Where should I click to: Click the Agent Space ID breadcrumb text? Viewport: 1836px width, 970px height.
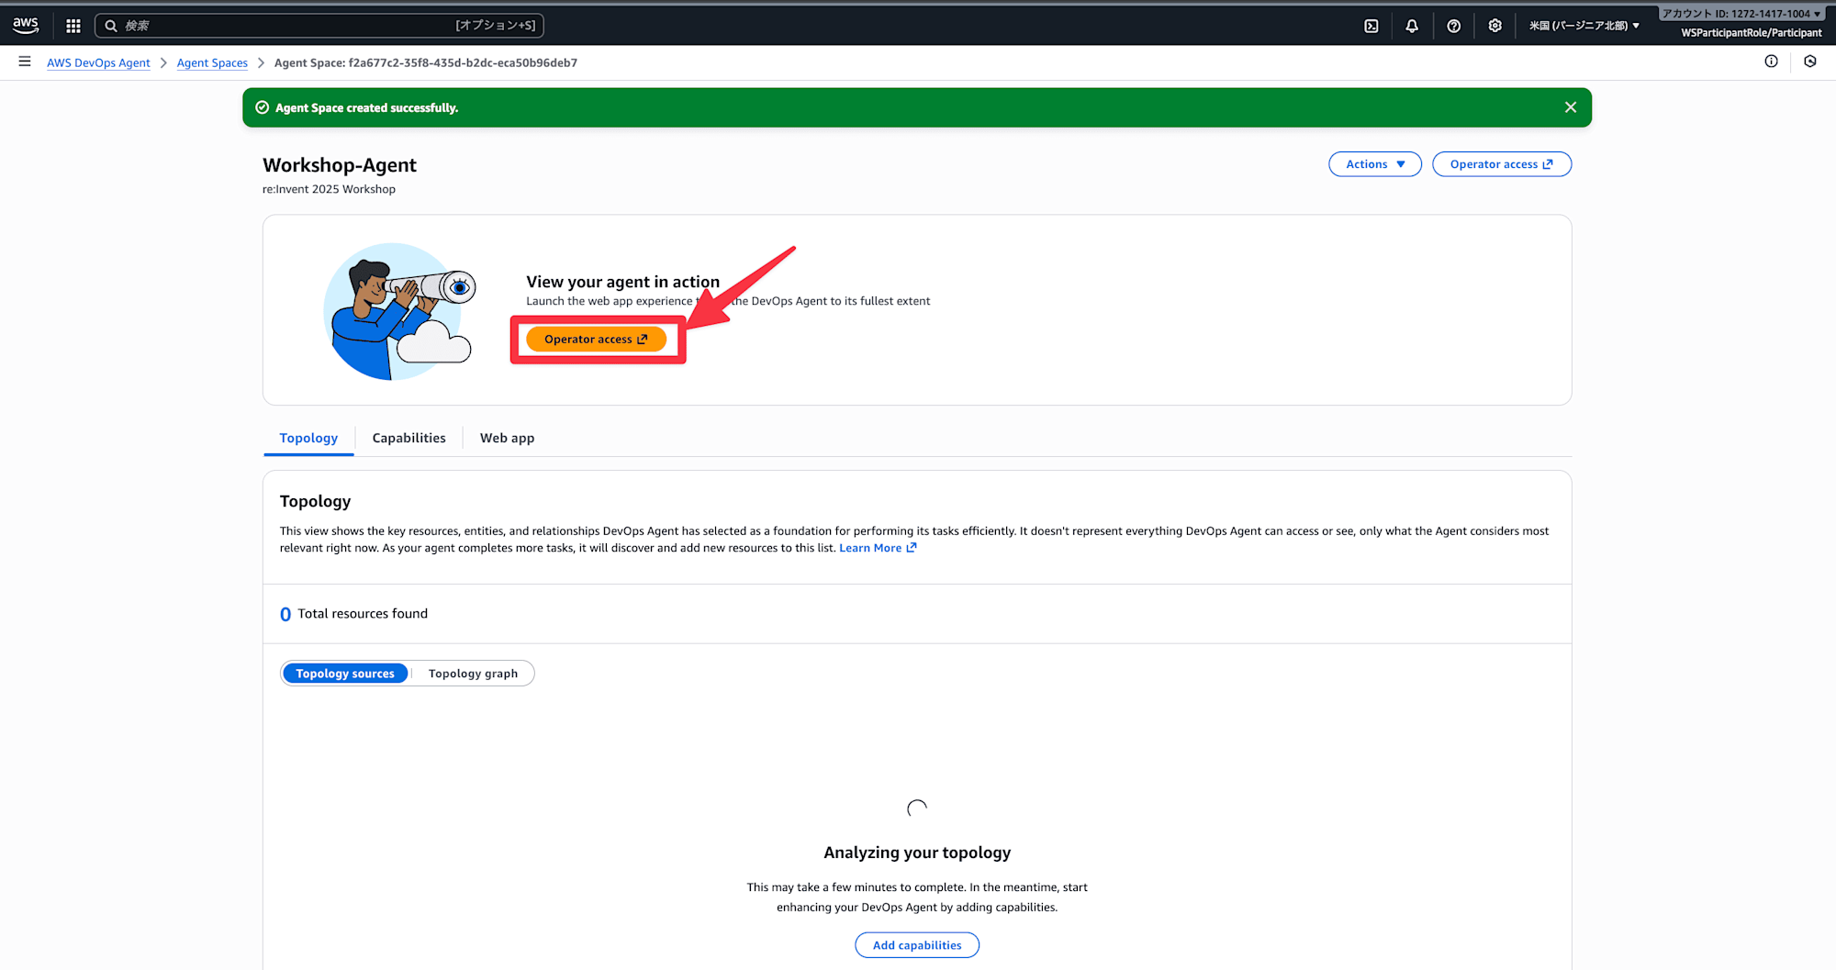[x=426, y=62]
